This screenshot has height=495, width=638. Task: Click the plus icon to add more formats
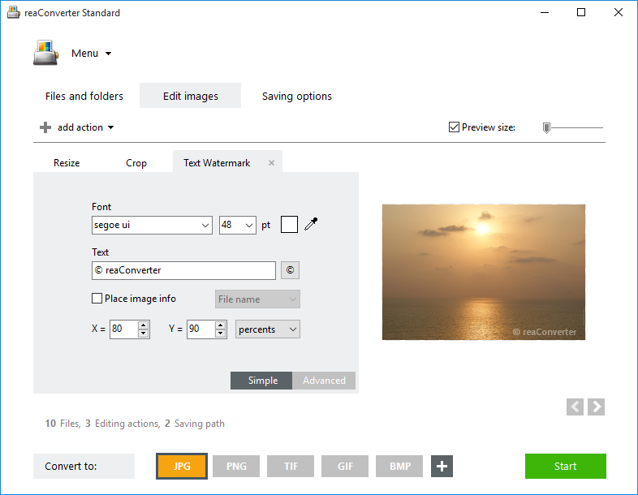[x=442, y=467]
